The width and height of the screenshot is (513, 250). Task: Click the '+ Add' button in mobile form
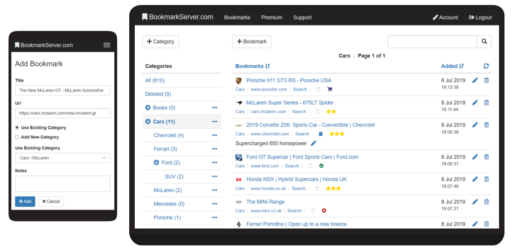pos(25,201)
